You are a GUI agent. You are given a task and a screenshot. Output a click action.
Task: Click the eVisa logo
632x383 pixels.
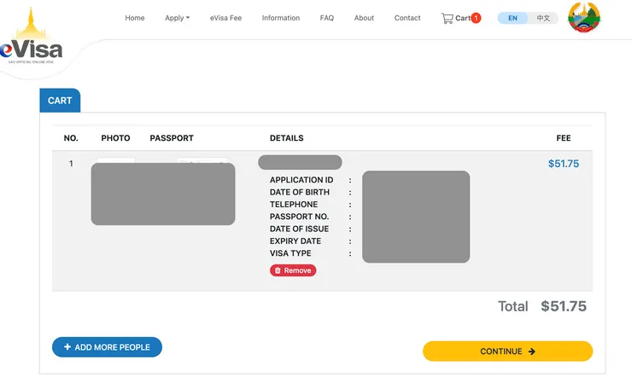(x=32, y=41)
